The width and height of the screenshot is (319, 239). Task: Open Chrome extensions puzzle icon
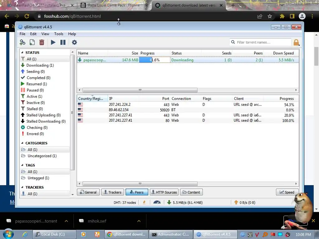pos(282,16)
